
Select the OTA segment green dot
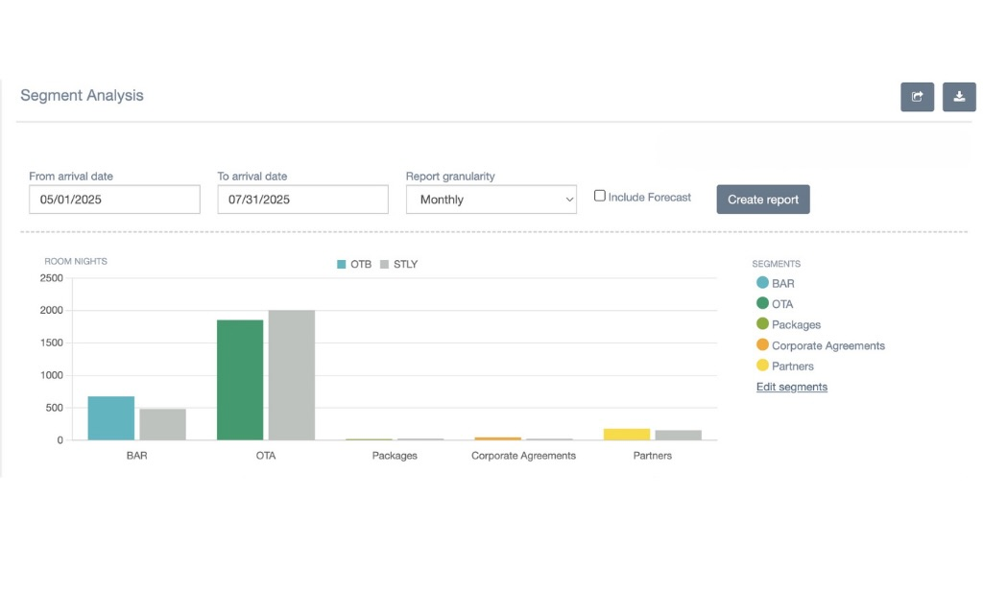coord(762,303)
